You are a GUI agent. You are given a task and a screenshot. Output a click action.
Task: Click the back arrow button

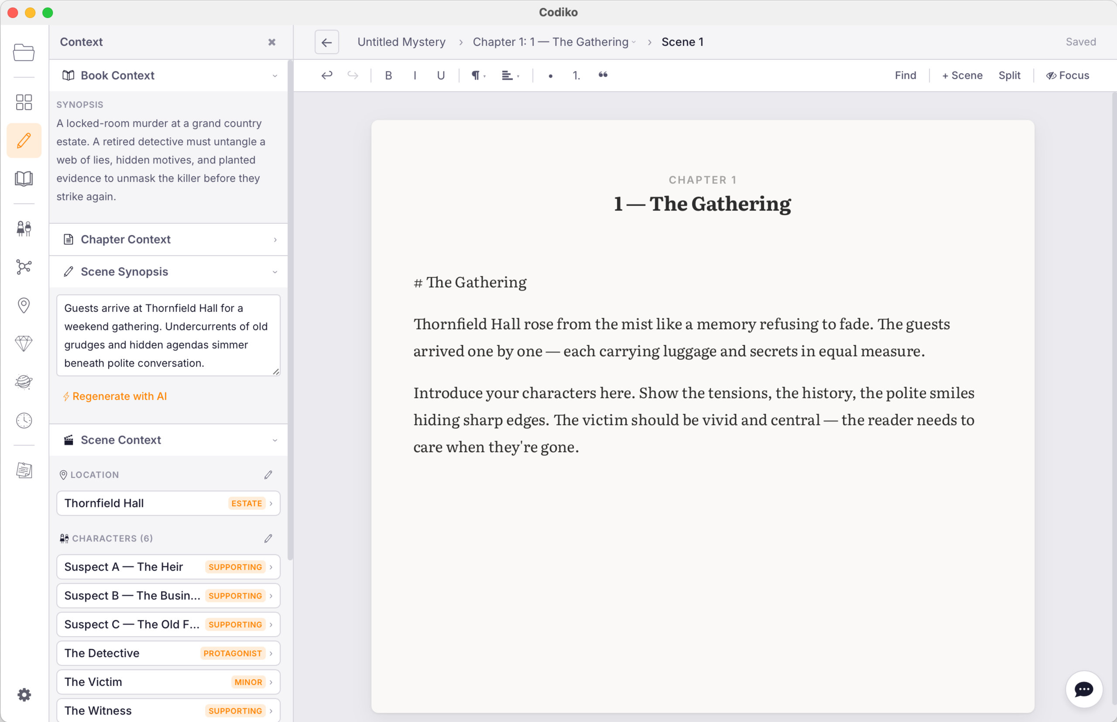pyautogui.click(x=326, y=42)
